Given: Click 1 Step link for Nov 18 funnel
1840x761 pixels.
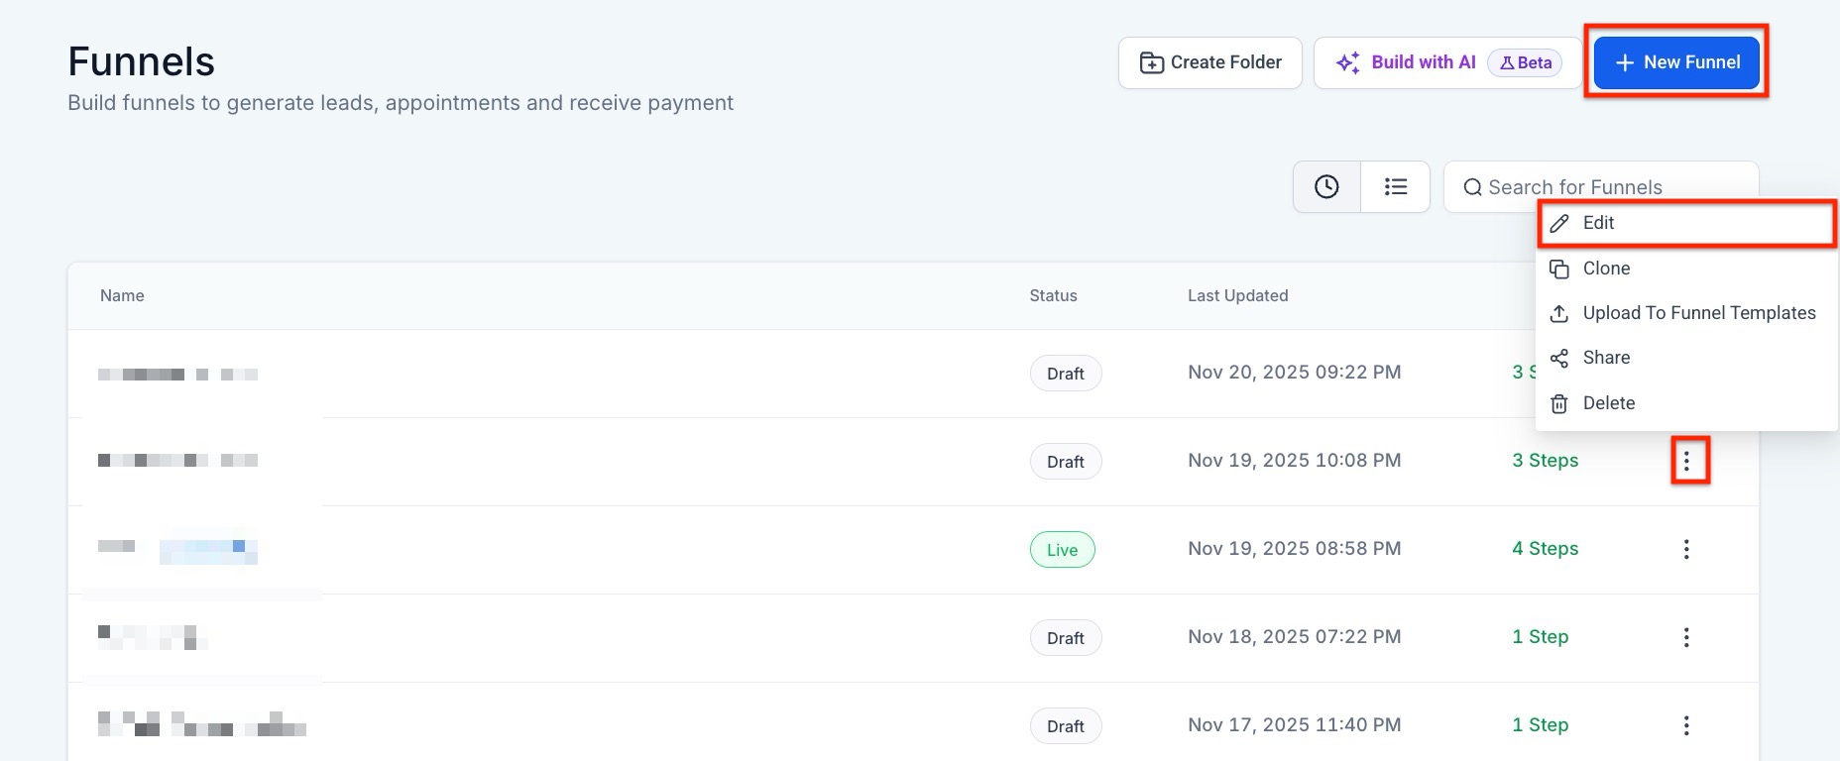Looking at the screenshot, I should click(x=1540, y=637).
